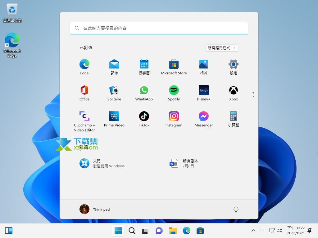Click the Windows Start button on taskbar
318x238 pixels.
pyautogui.click(x=118, y=231)
